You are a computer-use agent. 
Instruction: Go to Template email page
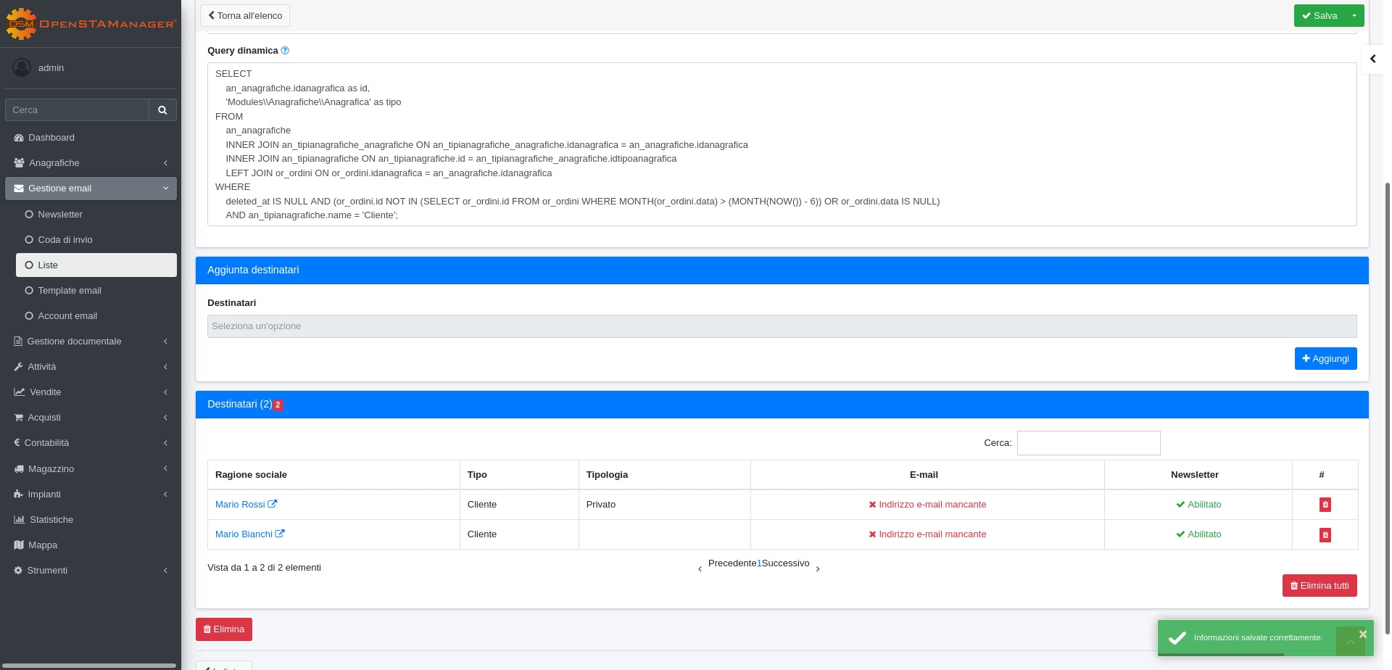pyautogui.click(x=70, y=291)
